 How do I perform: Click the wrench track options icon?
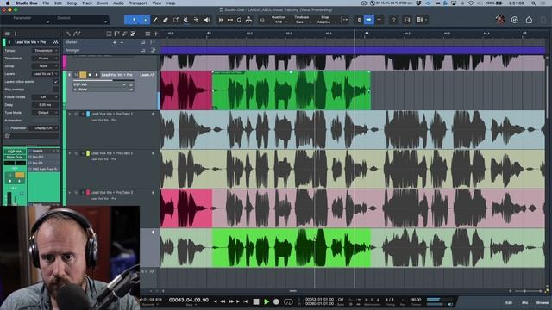pos(68,34)
